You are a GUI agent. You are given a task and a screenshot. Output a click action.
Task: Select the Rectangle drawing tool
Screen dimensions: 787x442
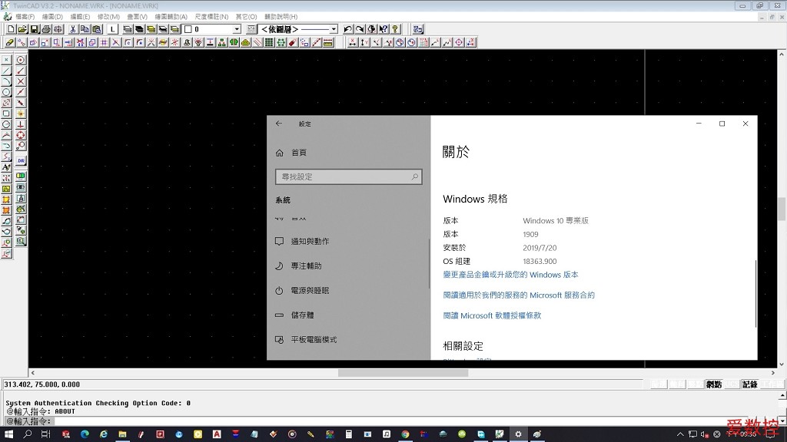(6, 114)
